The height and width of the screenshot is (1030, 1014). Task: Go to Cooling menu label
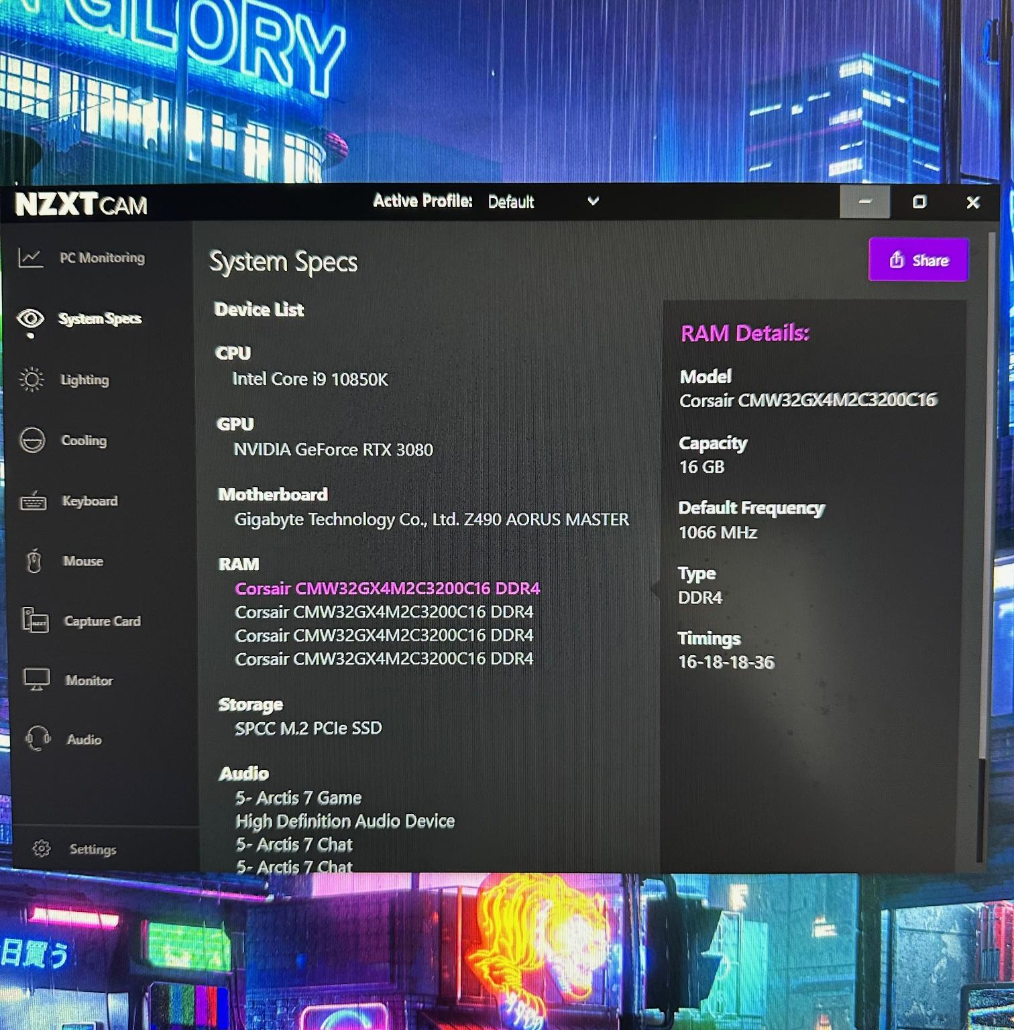[84, 441]
